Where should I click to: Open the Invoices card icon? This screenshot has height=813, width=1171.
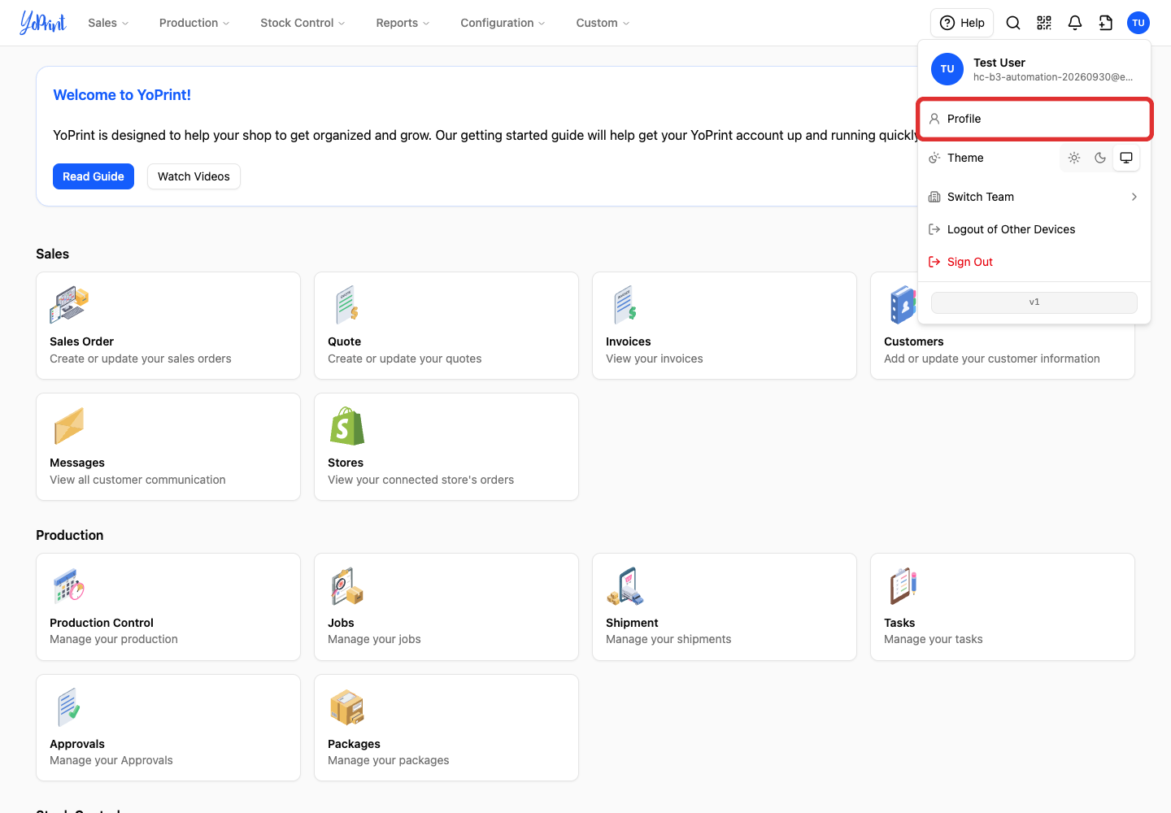point(625,305)
